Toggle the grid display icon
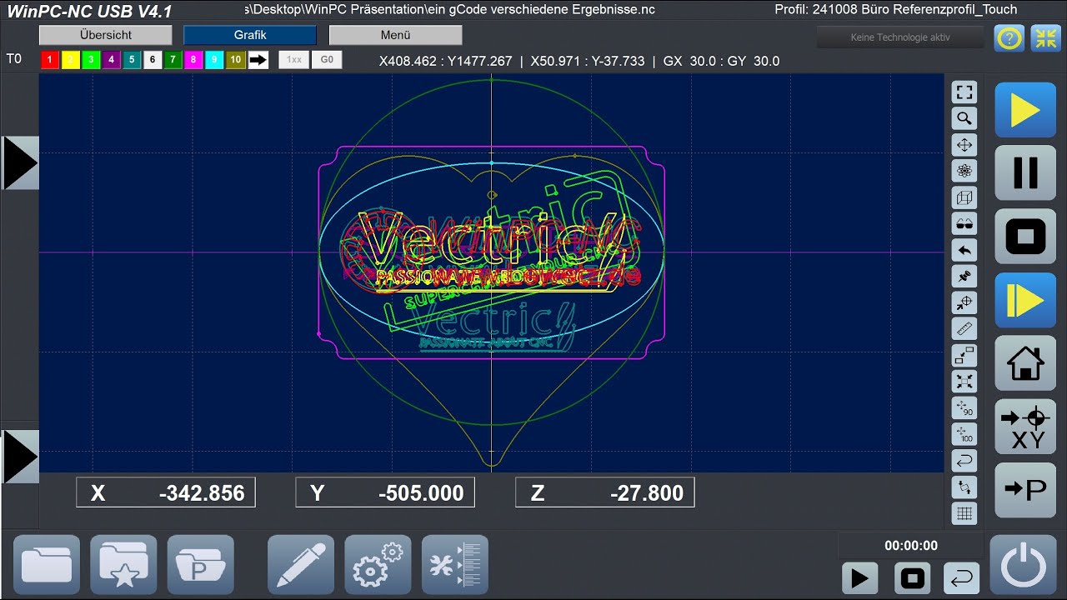Screen dimensions: 1067x600 964,514
